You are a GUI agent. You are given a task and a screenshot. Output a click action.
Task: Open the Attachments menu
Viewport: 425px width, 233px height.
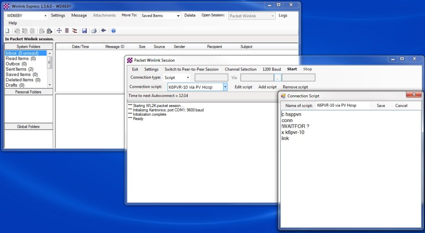coord(104,15)
